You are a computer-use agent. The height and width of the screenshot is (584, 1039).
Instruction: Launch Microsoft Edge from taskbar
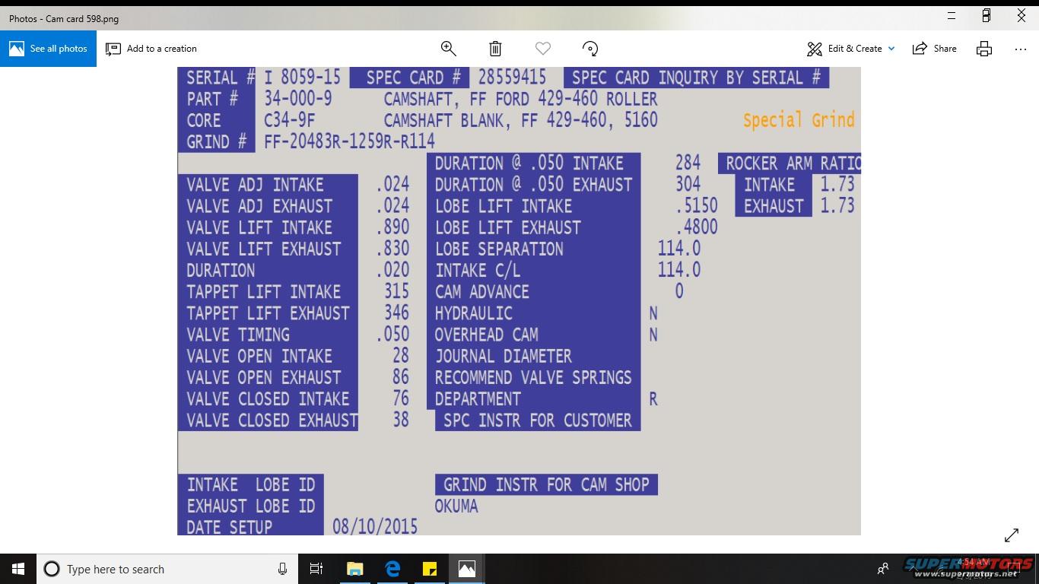pyautogui.click(x=392, y=569)
